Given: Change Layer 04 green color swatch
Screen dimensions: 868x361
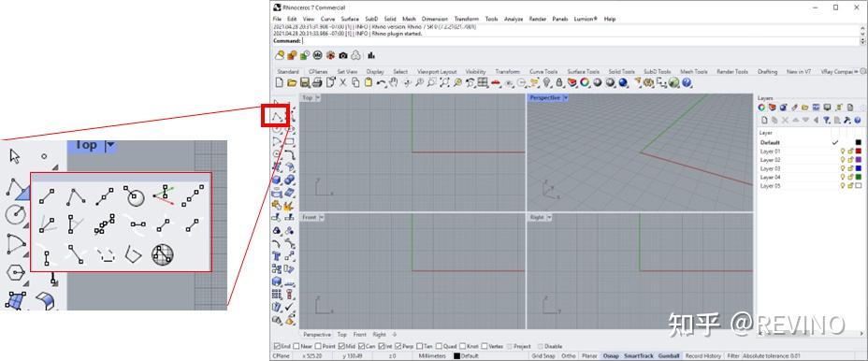Looking at the screenshot, I should click(859, 177).
